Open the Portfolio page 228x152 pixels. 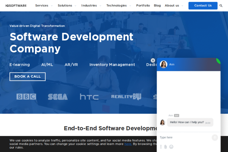coord(143,6)
